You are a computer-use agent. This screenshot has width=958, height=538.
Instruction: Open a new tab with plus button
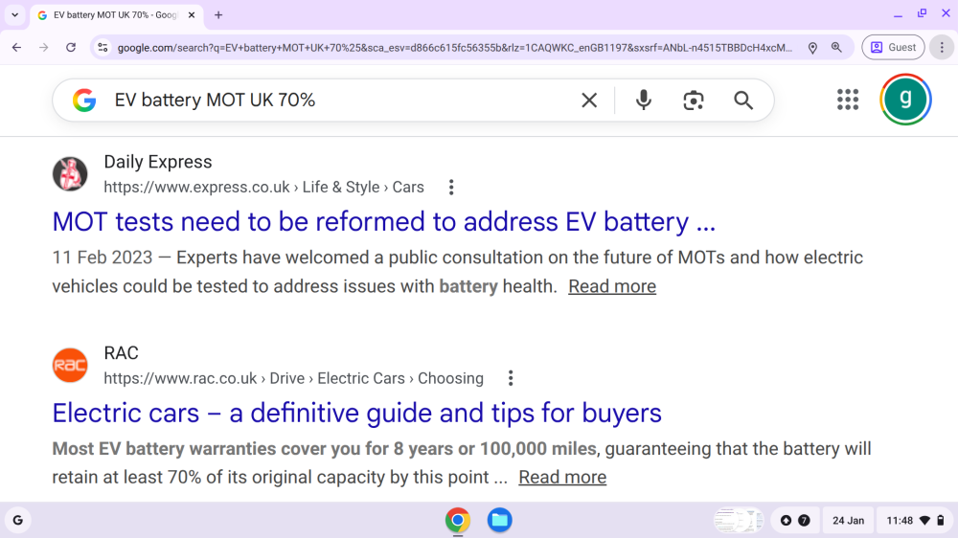click(218, 15)
